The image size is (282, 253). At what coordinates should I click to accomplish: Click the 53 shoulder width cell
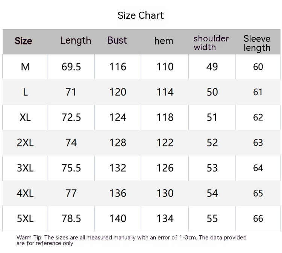(212, 168)
